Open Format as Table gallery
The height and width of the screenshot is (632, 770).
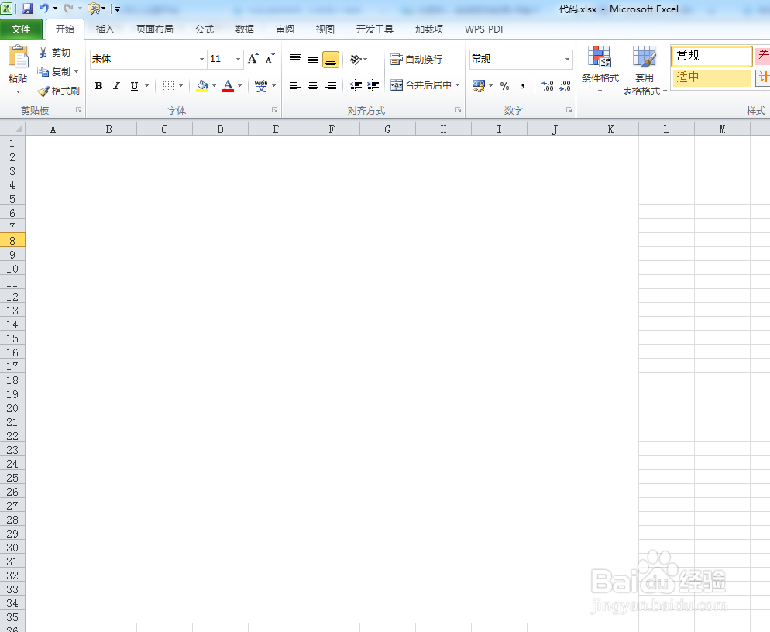tap(644, 70)
